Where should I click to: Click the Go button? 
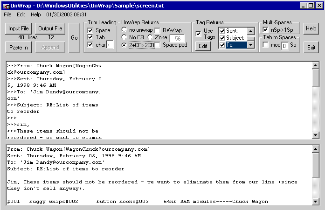coord(74,38)
